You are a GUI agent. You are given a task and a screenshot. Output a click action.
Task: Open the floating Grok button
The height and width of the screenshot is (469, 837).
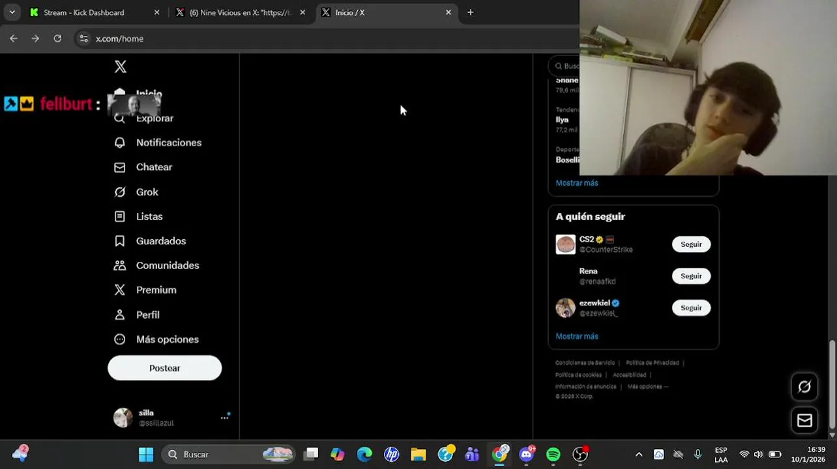point(804,387)
